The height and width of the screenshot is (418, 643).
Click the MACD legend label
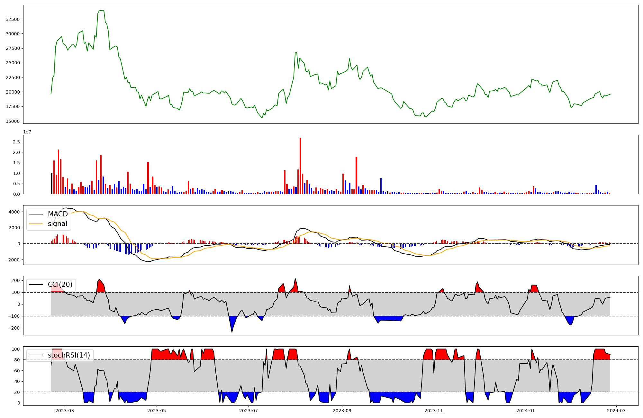click(58, 214)
